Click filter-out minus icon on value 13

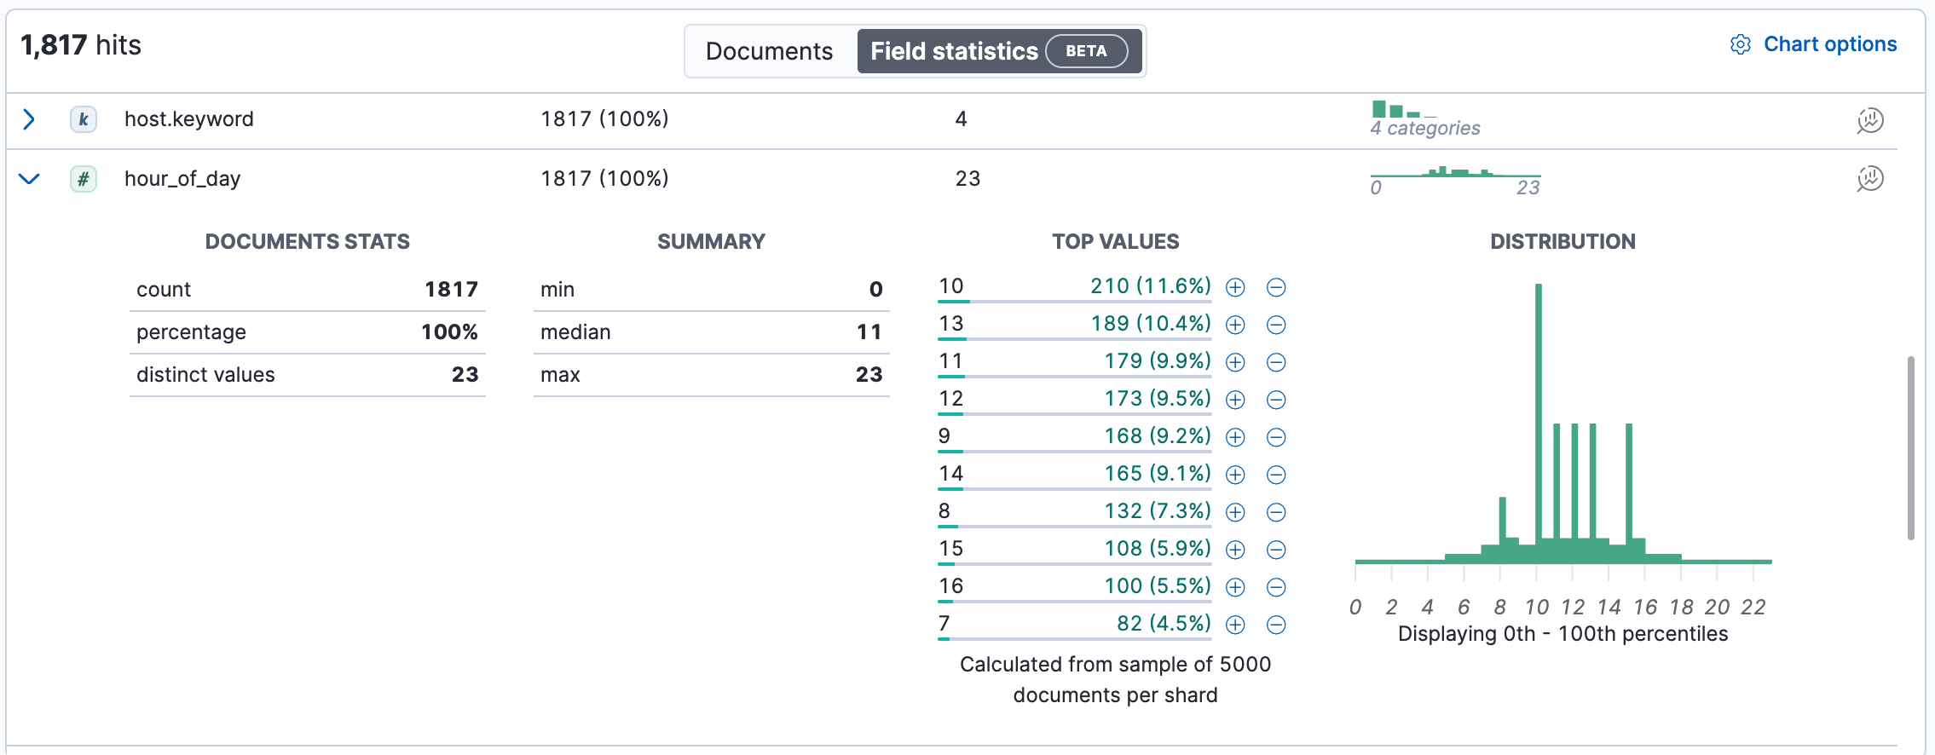(x=1276, y=325)
